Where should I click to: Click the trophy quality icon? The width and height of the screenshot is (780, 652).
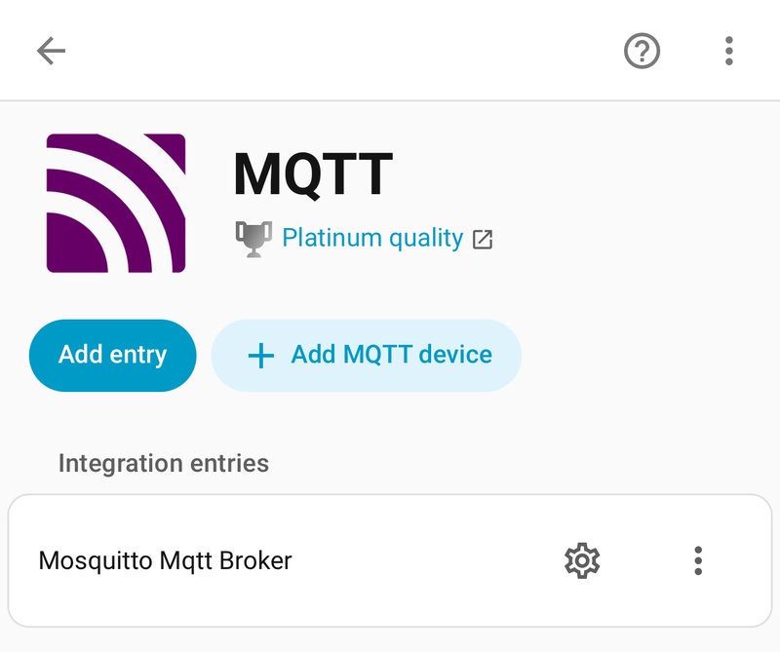point(253,238)
